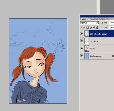
Task: Switch to the Layers tab
Action: 85,19
